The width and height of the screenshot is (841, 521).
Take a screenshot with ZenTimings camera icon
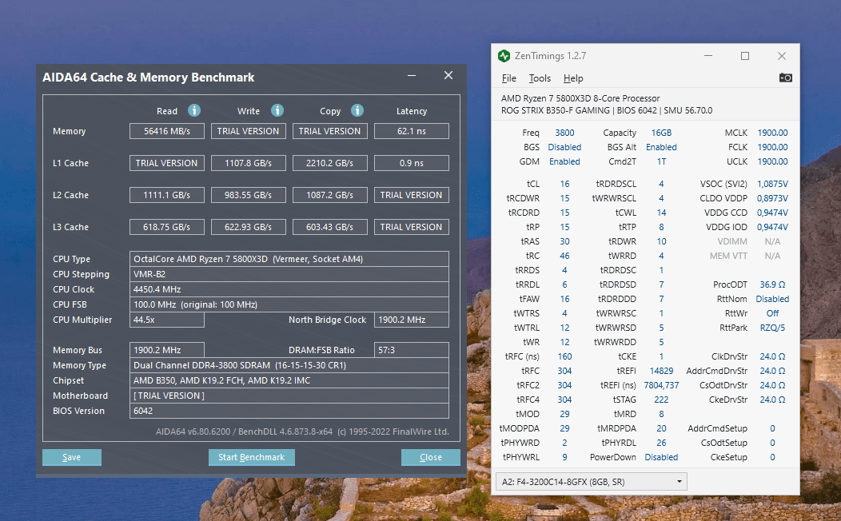tap(785, 78)
